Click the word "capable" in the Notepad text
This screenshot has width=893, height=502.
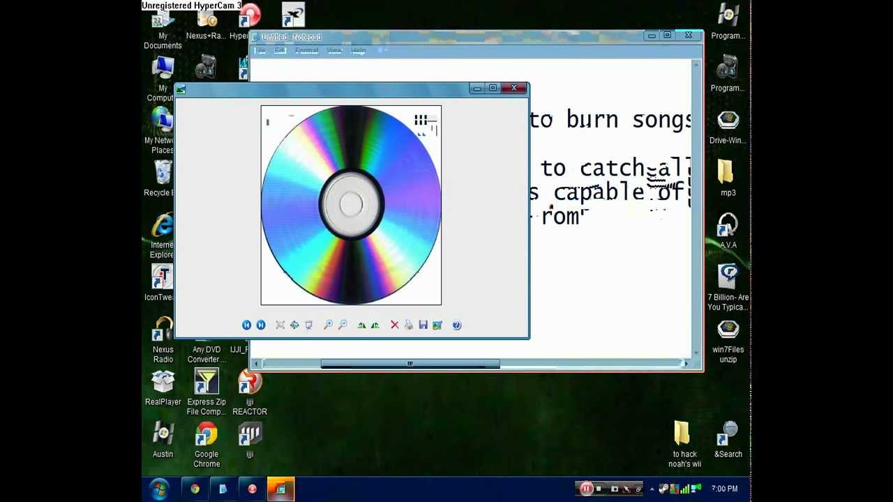(599, 192)
